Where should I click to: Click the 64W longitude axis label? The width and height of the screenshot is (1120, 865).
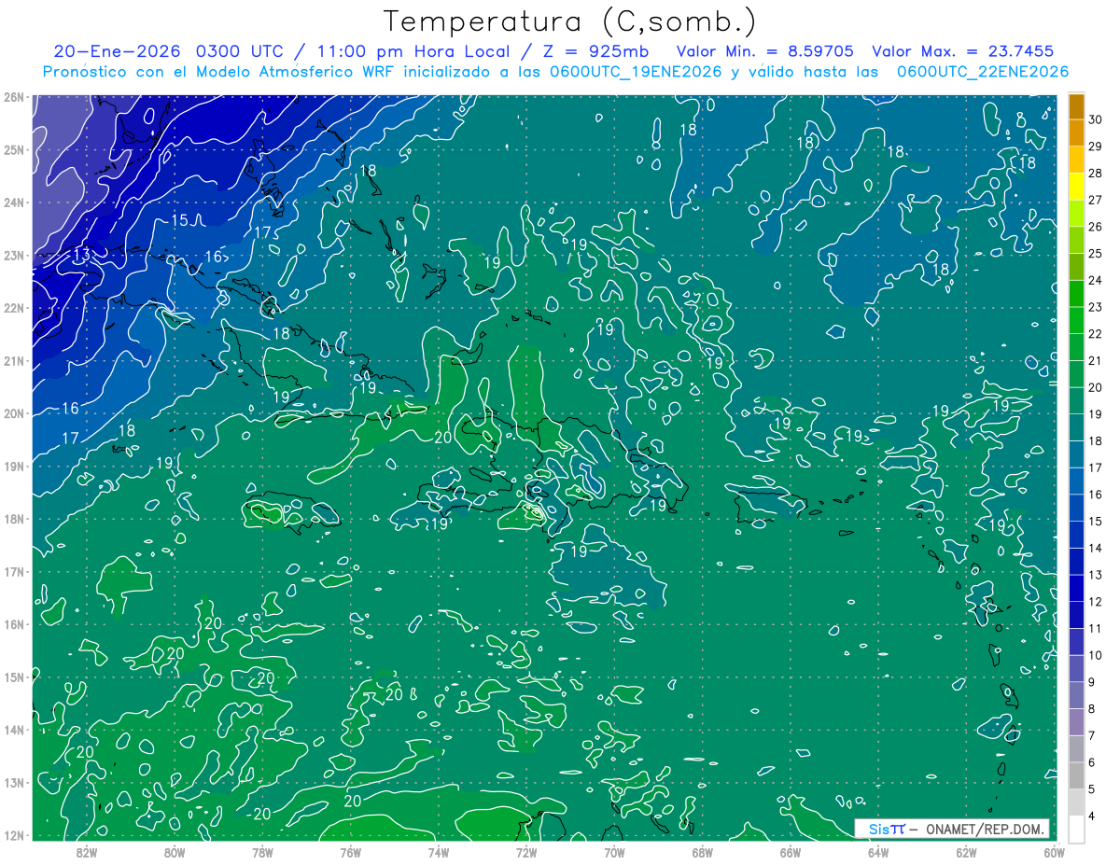(877, 852)
